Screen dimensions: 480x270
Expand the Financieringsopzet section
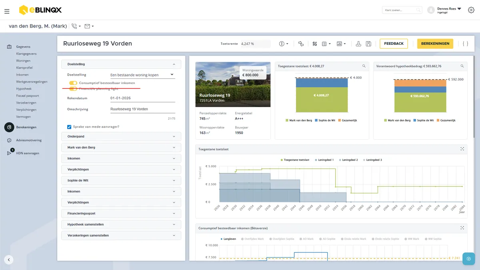point(121,214)
